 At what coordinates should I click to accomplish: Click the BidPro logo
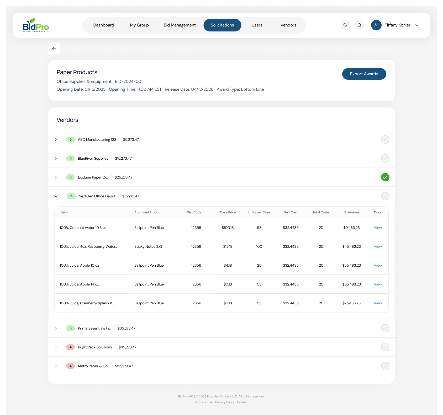36,25
